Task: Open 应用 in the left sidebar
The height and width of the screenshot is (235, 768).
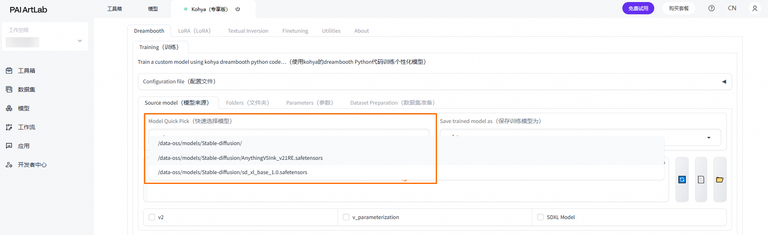Action: (x=24, y=146)
